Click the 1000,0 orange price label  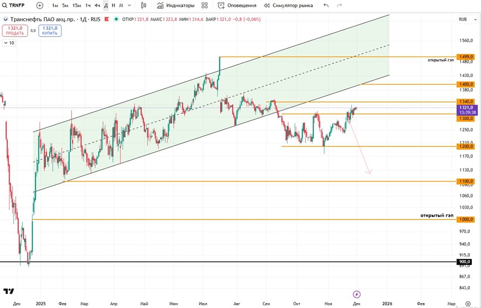[465, 220]
